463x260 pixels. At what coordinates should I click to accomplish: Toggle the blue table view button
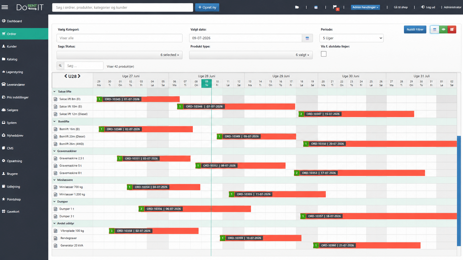point(434,29)
